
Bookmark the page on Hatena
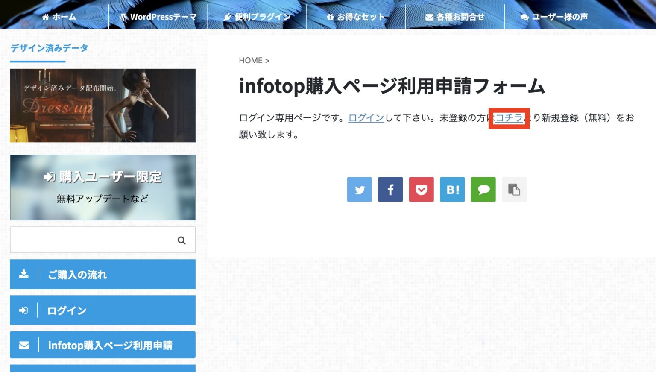[x=452, y=189]
